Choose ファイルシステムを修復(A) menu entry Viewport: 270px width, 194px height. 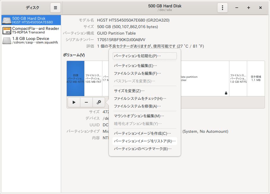145,106
